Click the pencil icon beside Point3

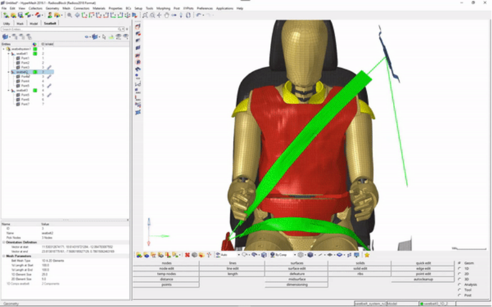[x=49, y=67]
